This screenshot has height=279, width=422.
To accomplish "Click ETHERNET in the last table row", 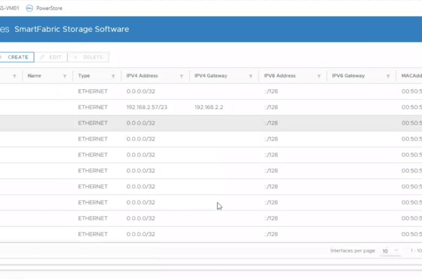I will [x=93, y=234].
